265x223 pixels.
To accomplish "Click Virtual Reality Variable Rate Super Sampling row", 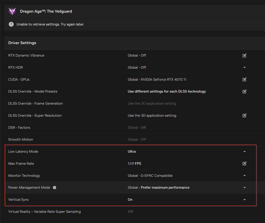I will click(44, 212).
